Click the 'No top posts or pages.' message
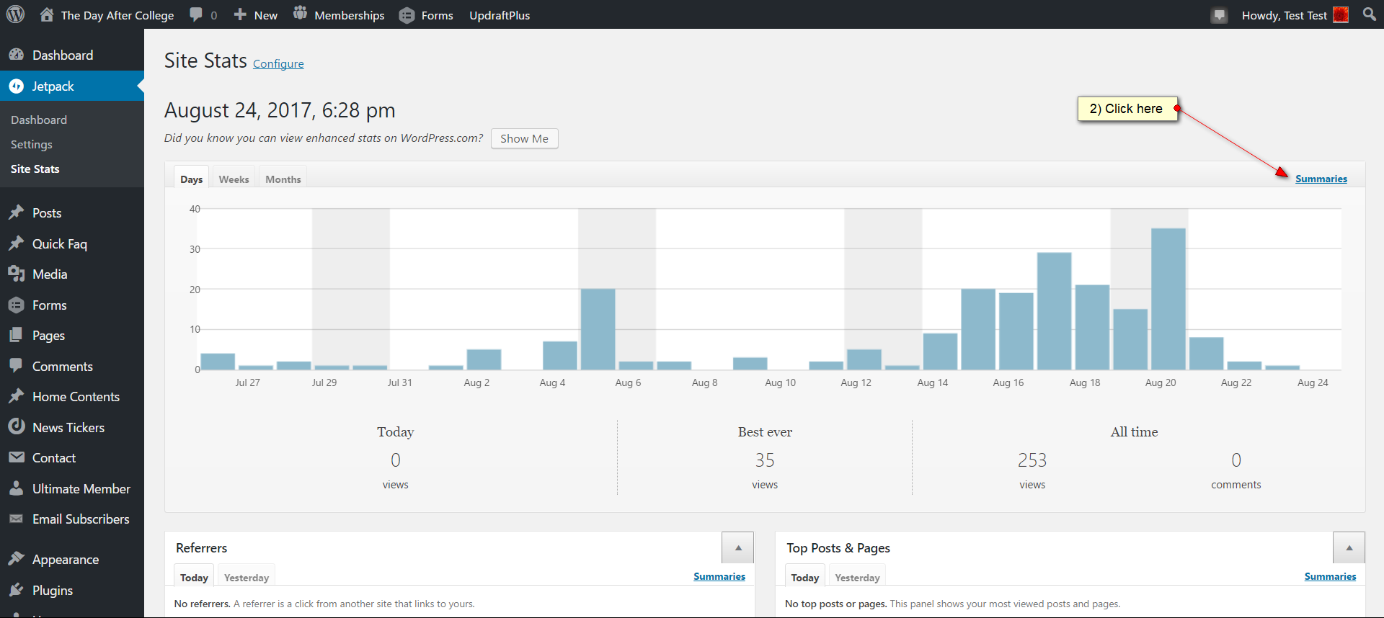 click(x=835, y=604)
